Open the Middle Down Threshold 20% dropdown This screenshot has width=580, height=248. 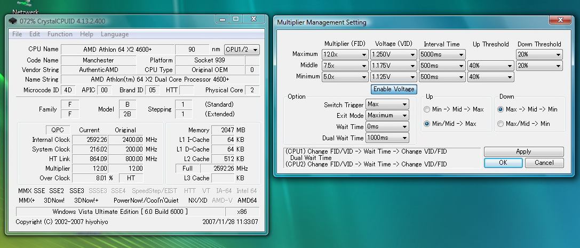pyautogui.click(x=539, y=66)
